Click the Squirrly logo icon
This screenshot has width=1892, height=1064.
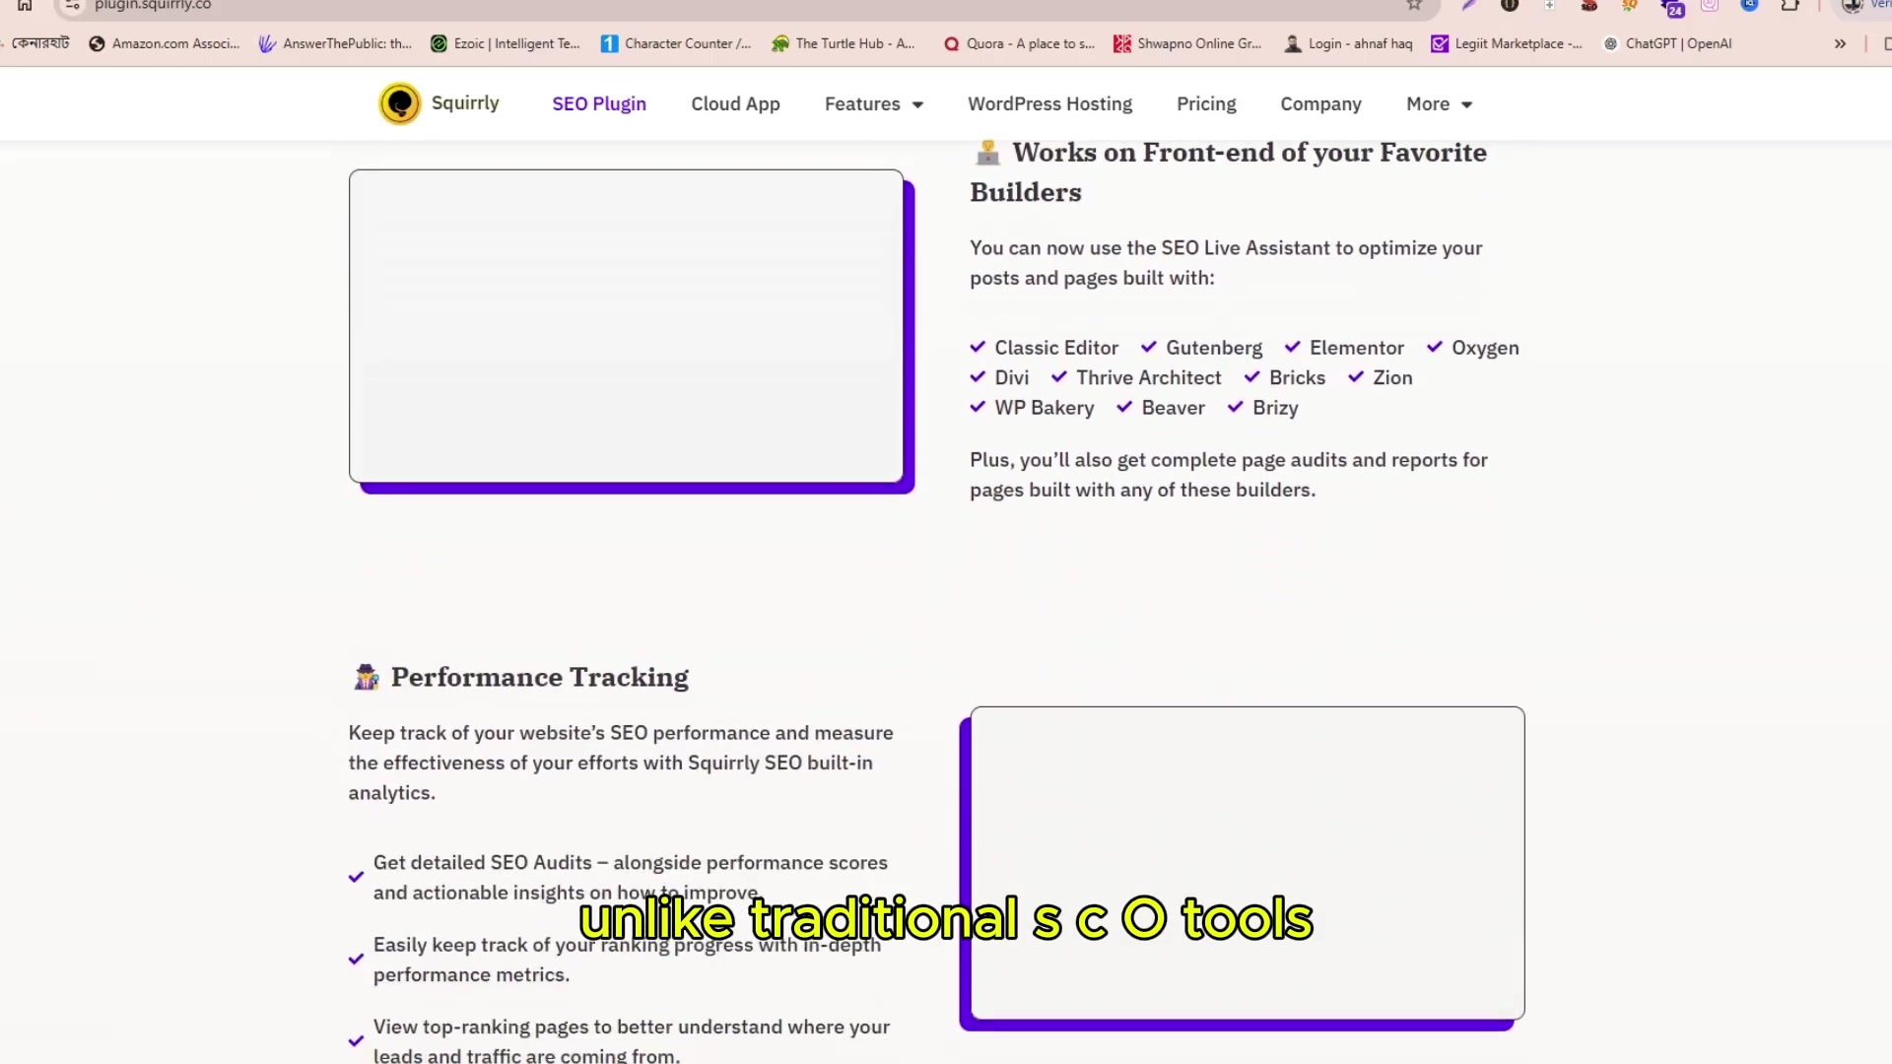tap(400, 103)
